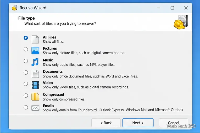Maximize the Recuva Wizard window
This screenshot has height=133, width=200.
coord(172,8)
